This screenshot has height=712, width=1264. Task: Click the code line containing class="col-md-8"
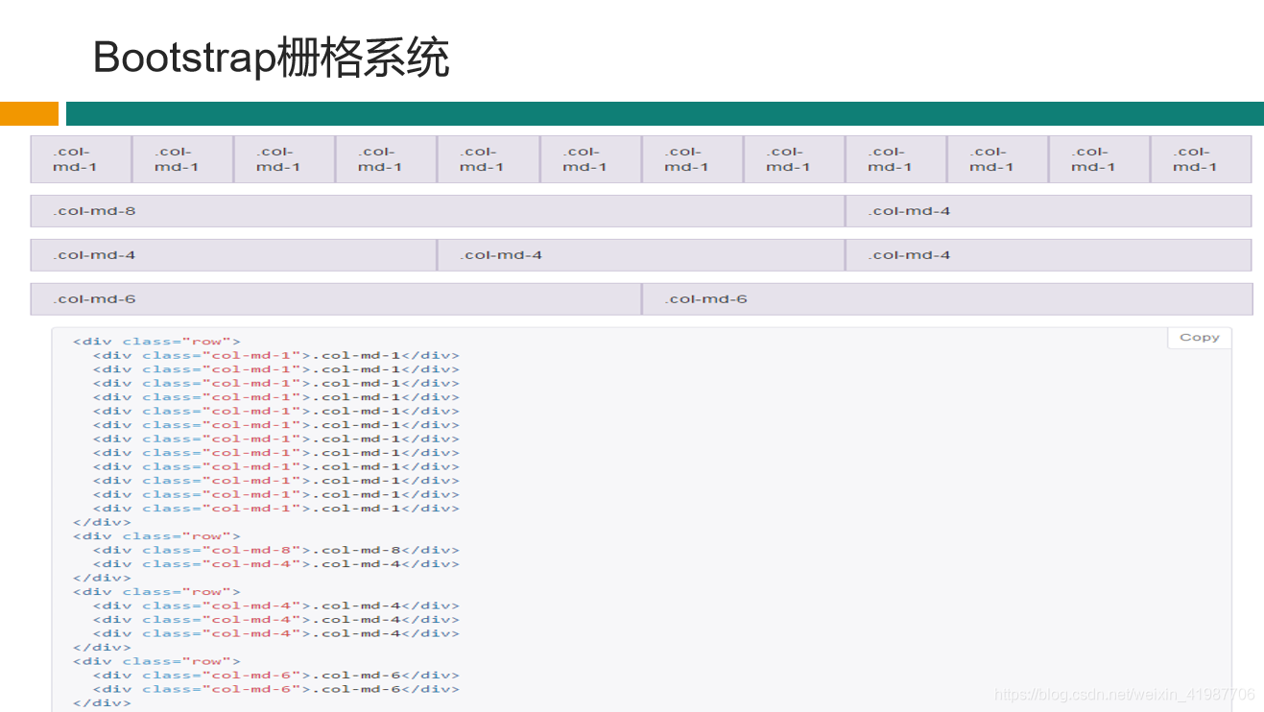click(x=276, y=550)
